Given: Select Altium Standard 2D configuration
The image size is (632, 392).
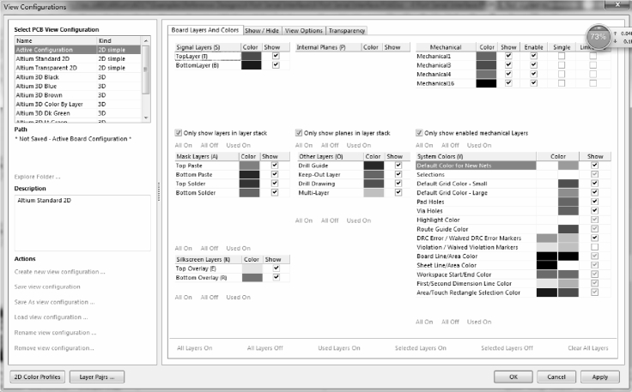Looking at the screenshot, I should [78, 59].
